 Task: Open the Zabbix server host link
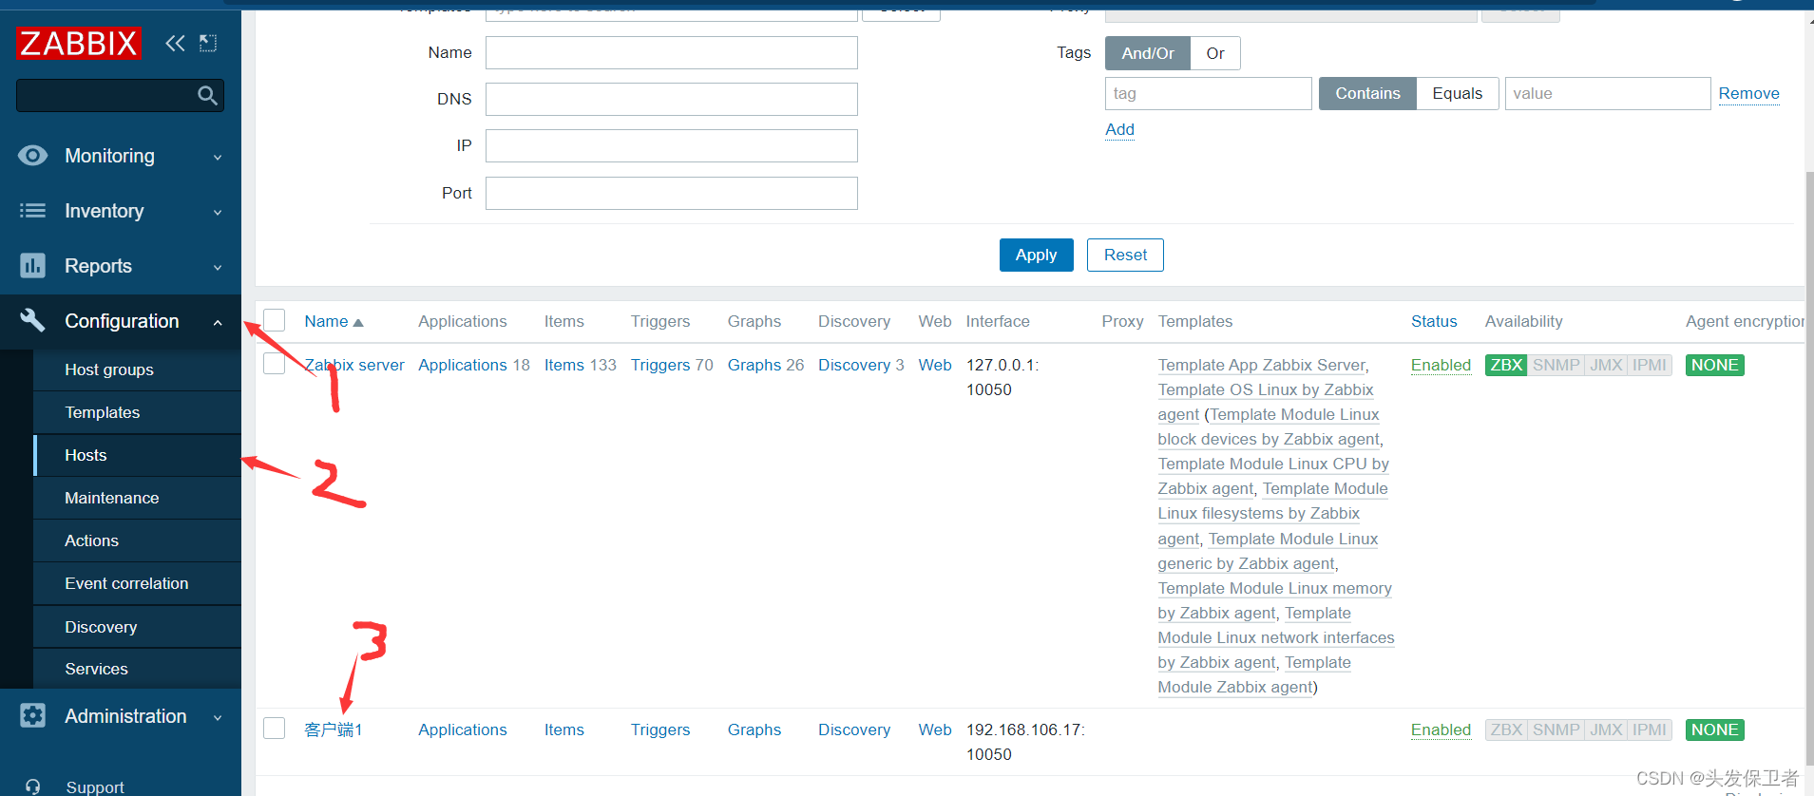pos(354,365)
